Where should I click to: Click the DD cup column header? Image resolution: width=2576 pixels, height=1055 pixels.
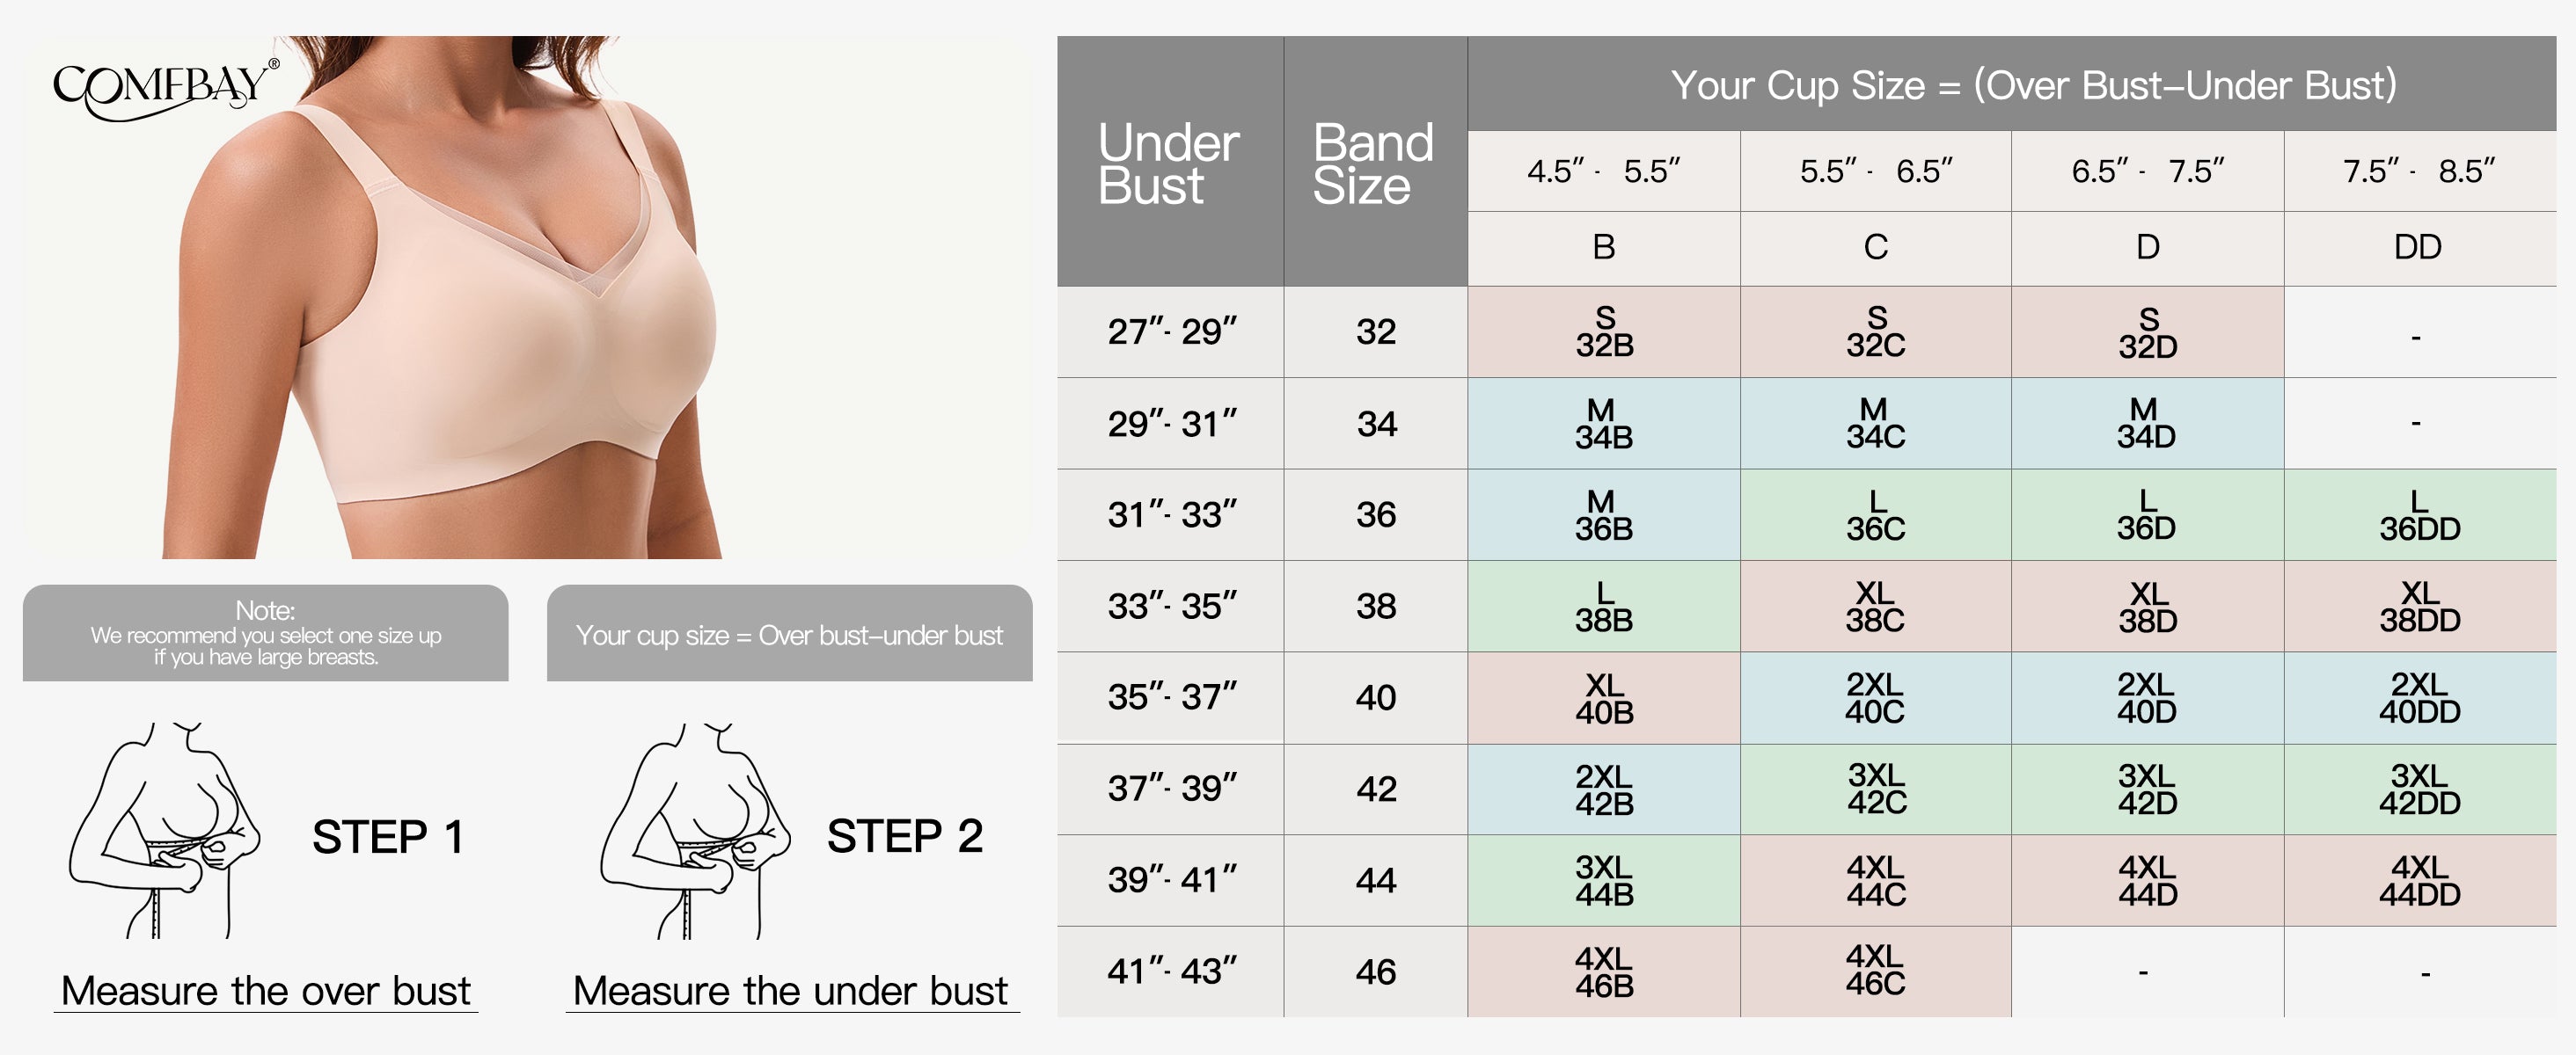pyautogui.click(x=2418, y=247)
